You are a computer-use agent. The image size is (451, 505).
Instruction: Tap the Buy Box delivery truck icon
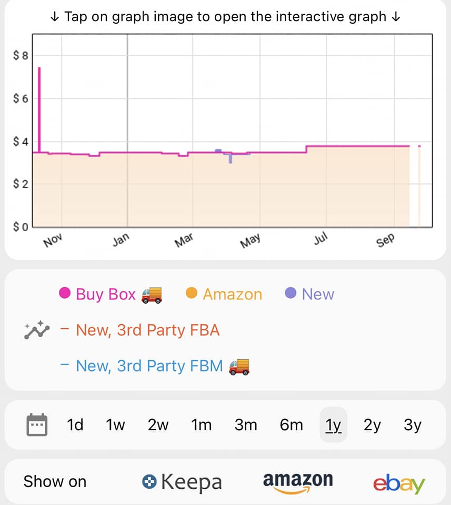click(152, 295)
